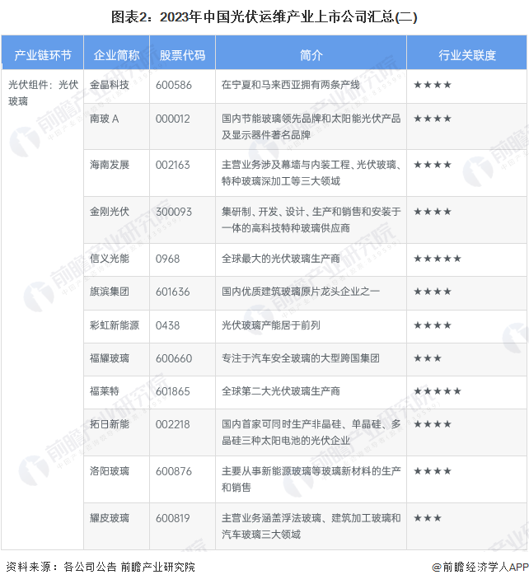Click description '在宁夏和马来西亚拥有两条产线'

(291, 85)
